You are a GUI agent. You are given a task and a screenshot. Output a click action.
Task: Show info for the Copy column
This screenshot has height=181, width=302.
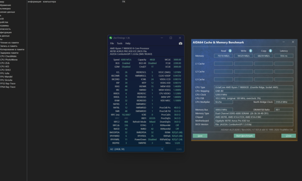click(270, 51)
